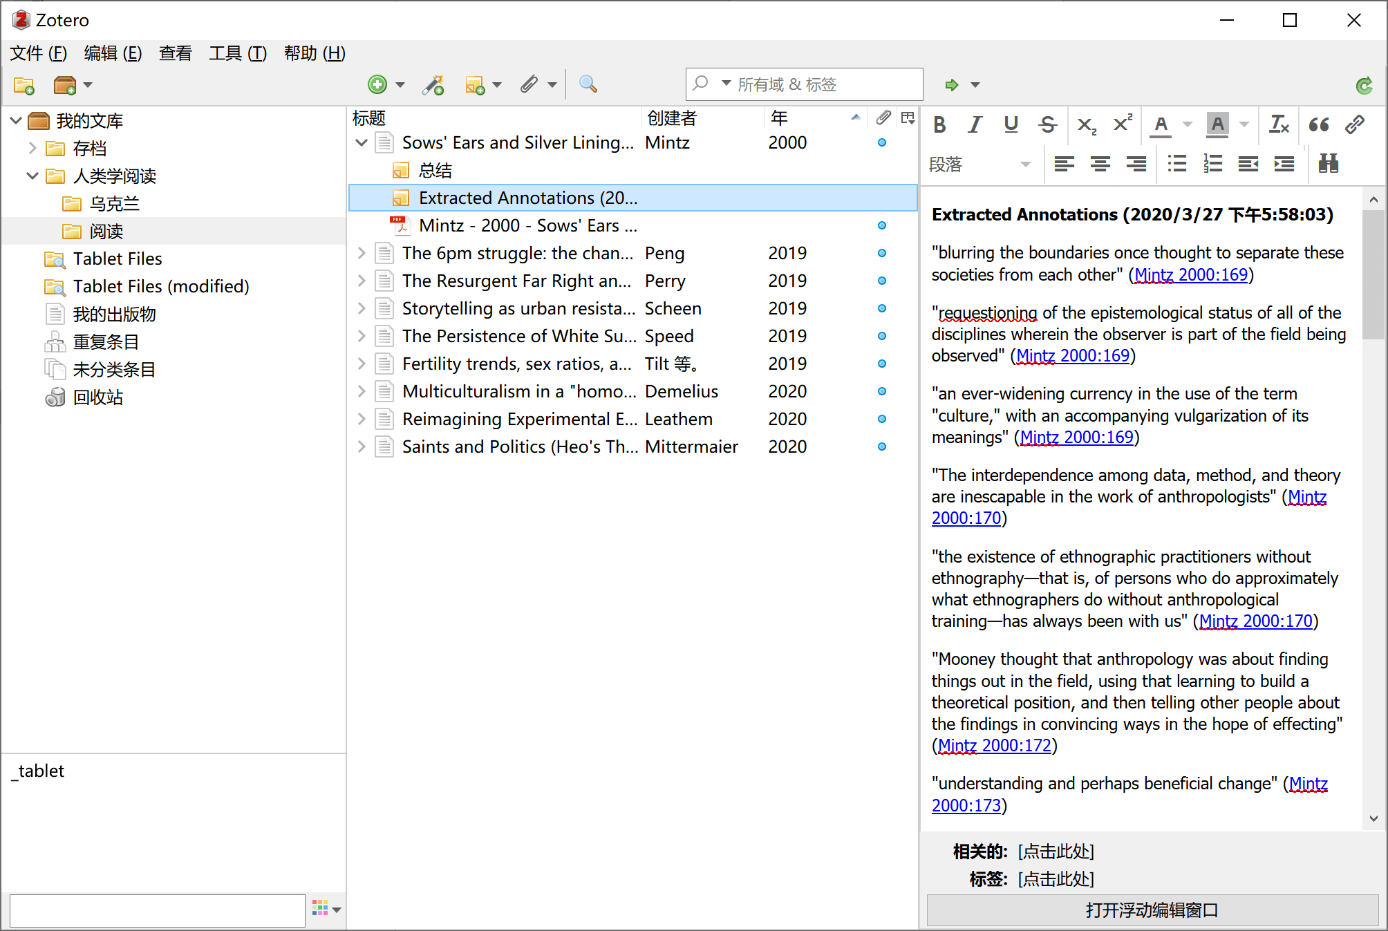Open the Mintz 2000:173 citation link
This screenshot has height=931, width=1388.
coord(966,805)
